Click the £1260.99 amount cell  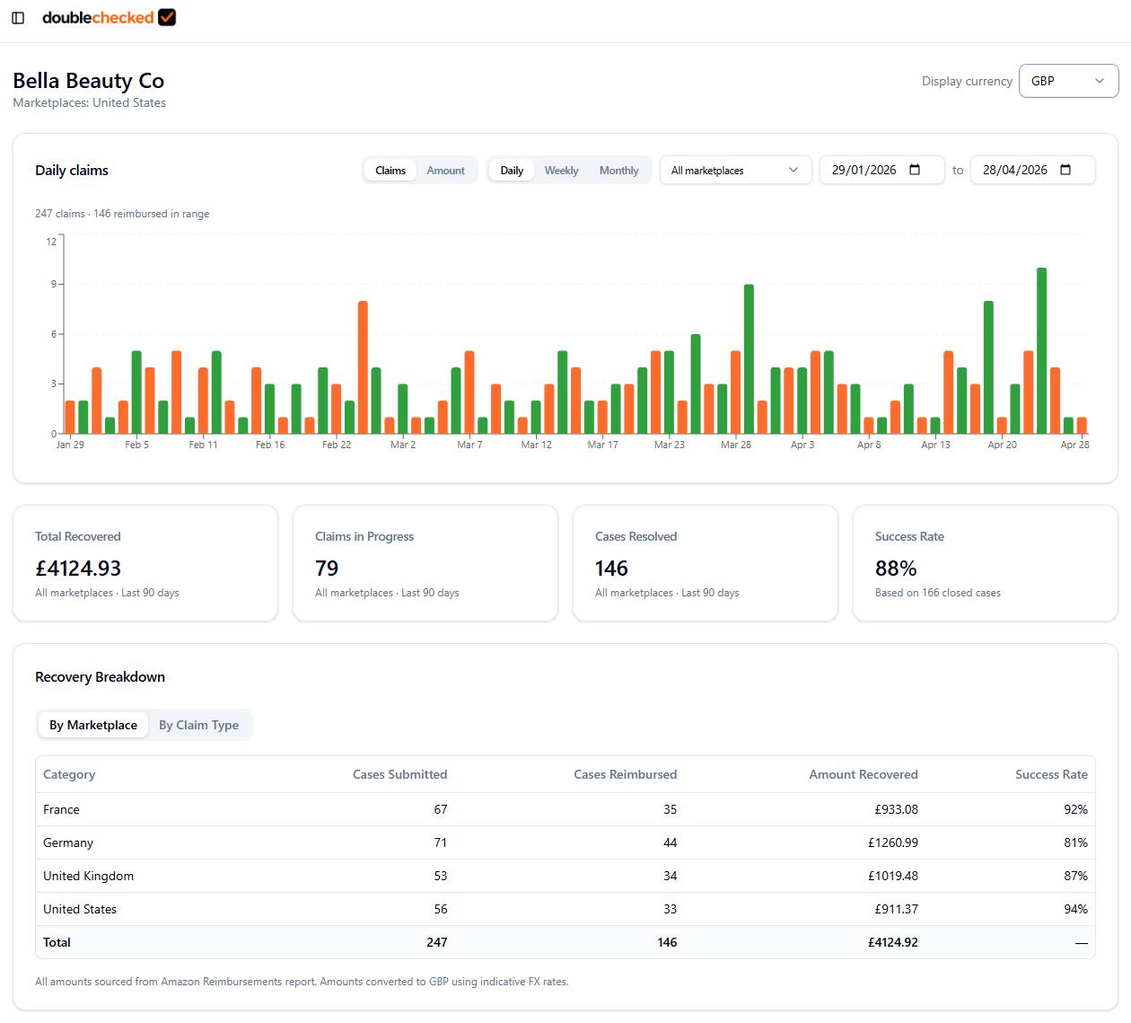pos(893,842)
